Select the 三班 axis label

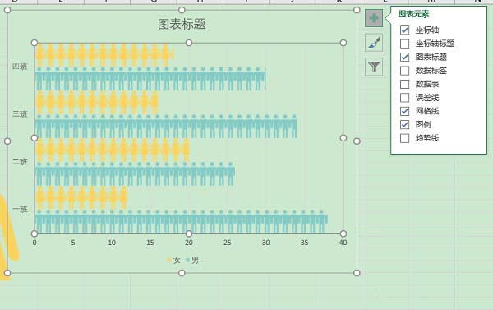coord(20,114)
